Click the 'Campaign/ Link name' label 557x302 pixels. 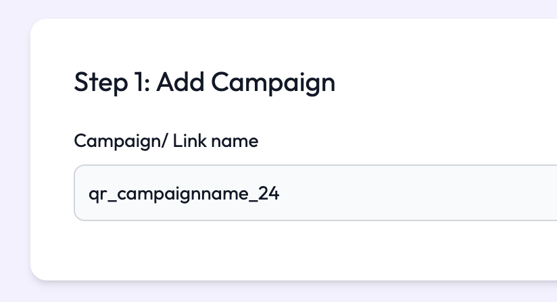click(166, 141)
